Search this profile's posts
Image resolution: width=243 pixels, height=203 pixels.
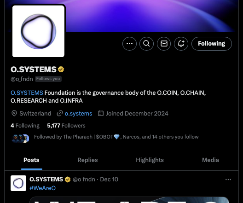pyautogui.click(x=146, y=44)
